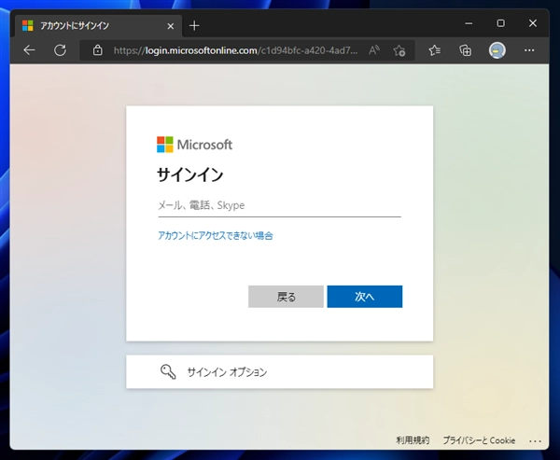Click the address bar URL
The width and height of the screenshot is (560, 460).
236,50
